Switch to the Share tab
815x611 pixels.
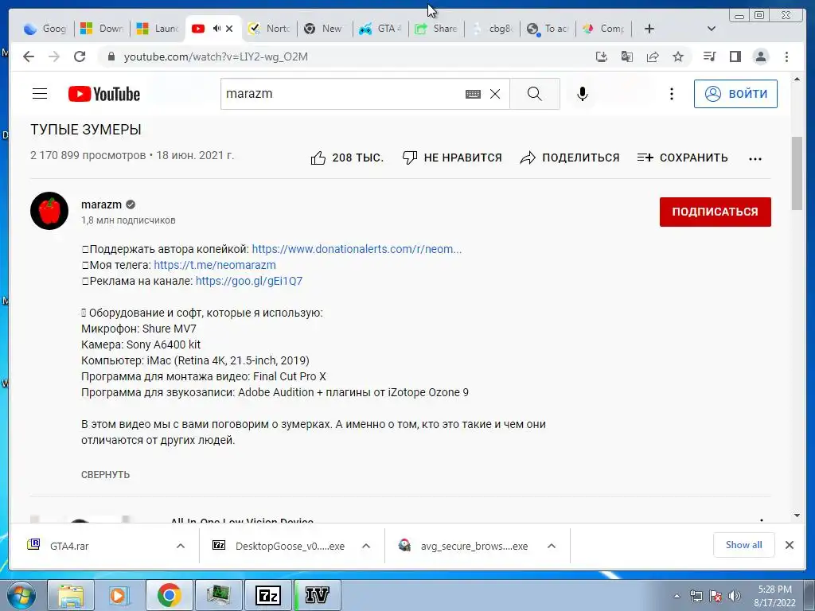[437, 29]
